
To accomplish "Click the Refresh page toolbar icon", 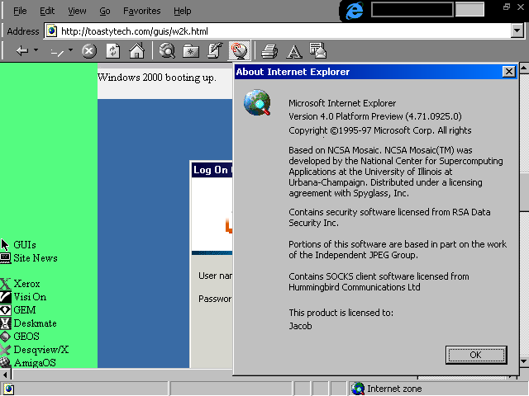I will coord(113,51).
